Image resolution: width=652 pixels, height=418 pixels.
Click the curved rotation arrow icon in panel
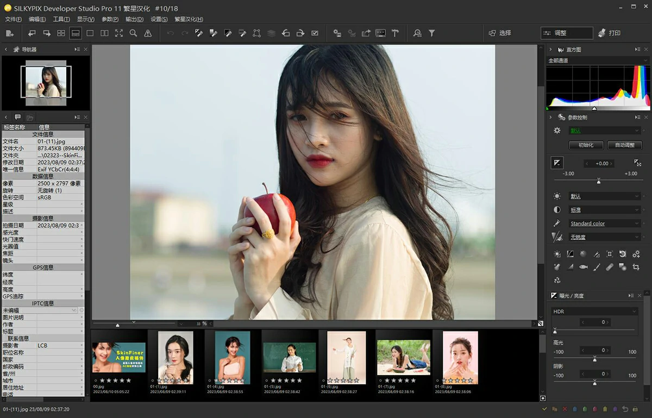623,254
